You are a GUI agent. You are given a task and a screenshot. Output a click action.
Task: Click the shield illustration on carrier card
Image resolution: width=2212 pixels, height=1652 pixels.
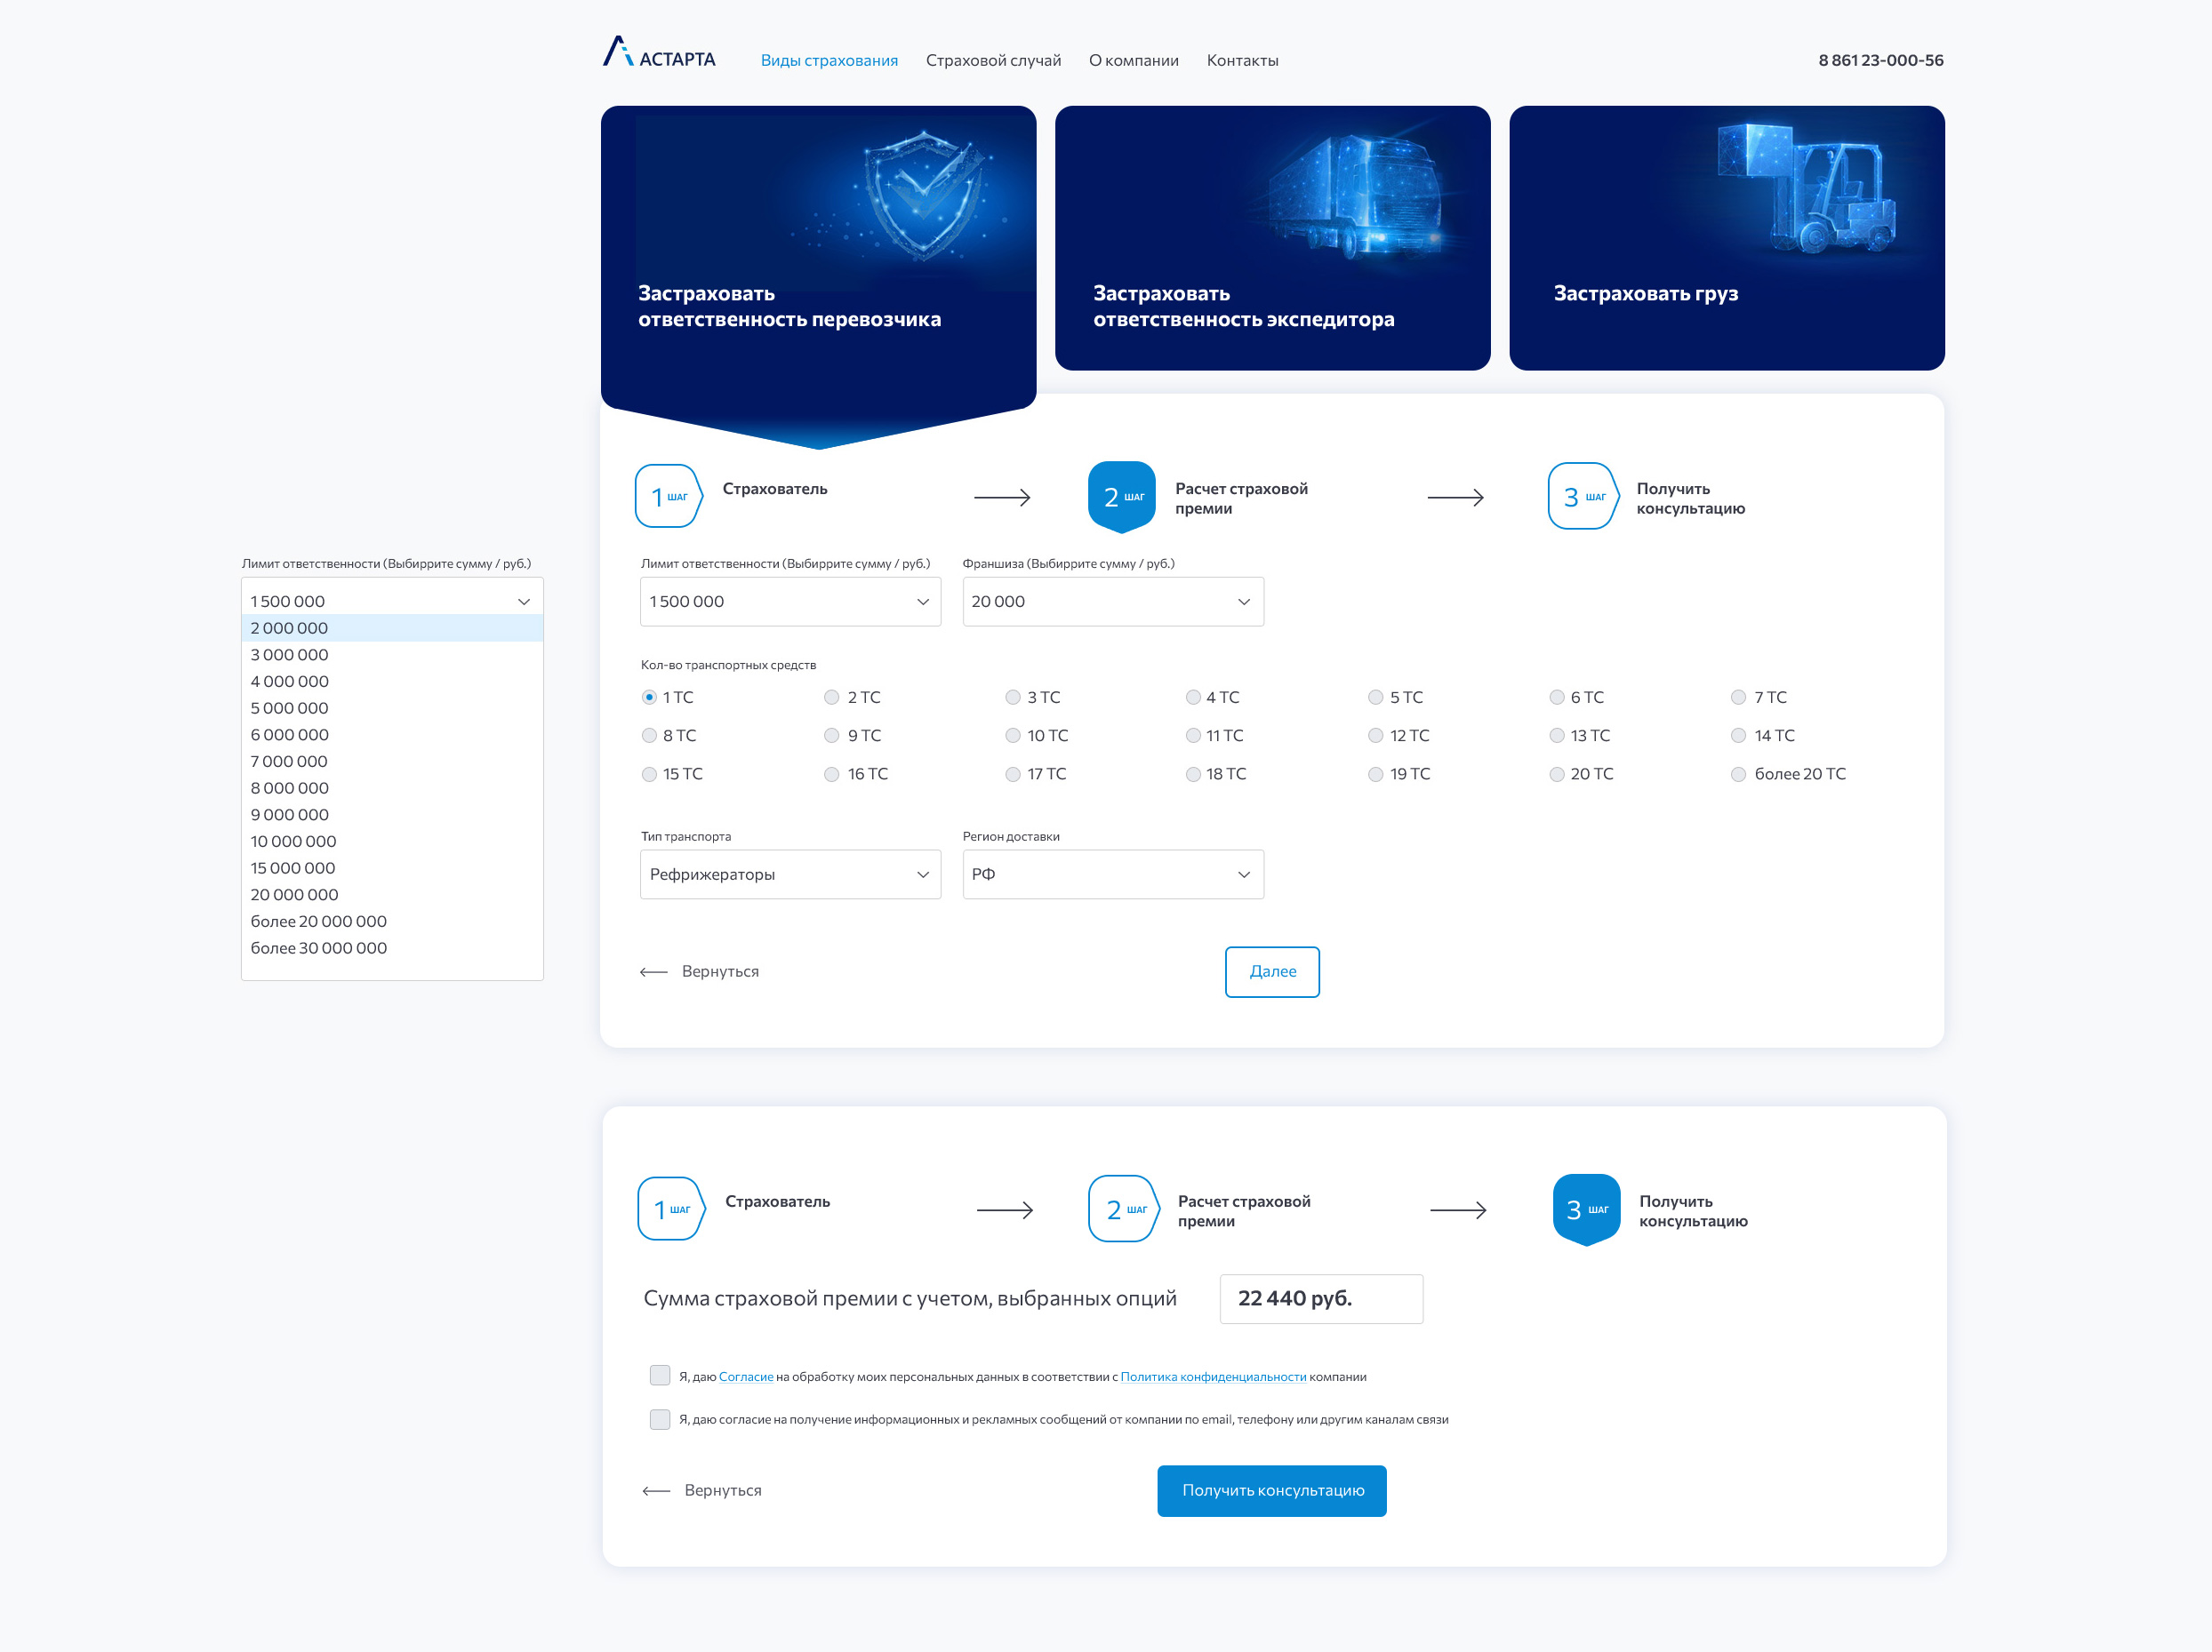[x=923, y=195]
